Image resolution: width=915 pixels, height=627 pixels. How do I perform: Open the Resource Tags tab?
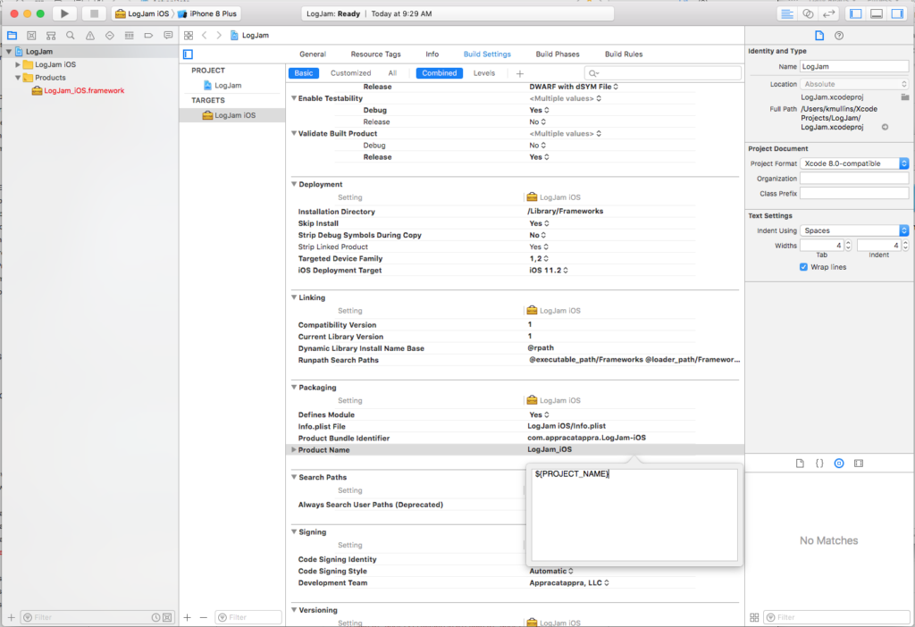click(378, 54)
